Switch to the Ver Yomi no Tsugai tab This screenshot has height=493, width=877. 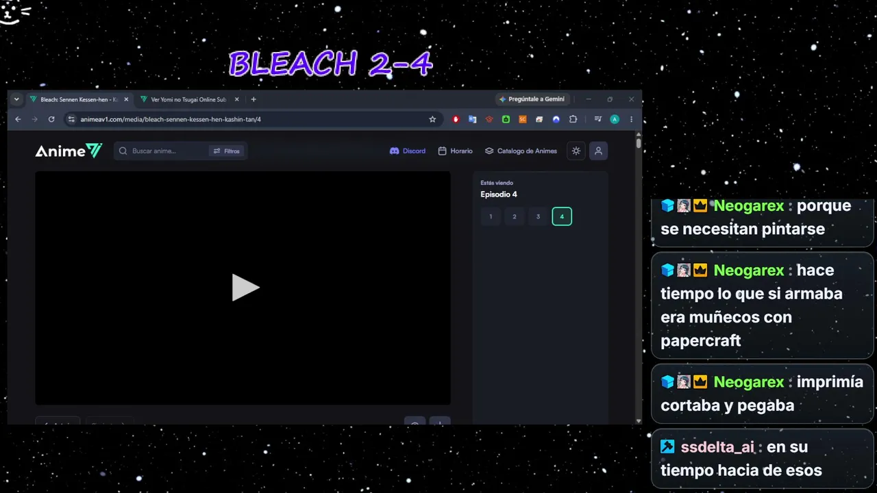point(188,99)
